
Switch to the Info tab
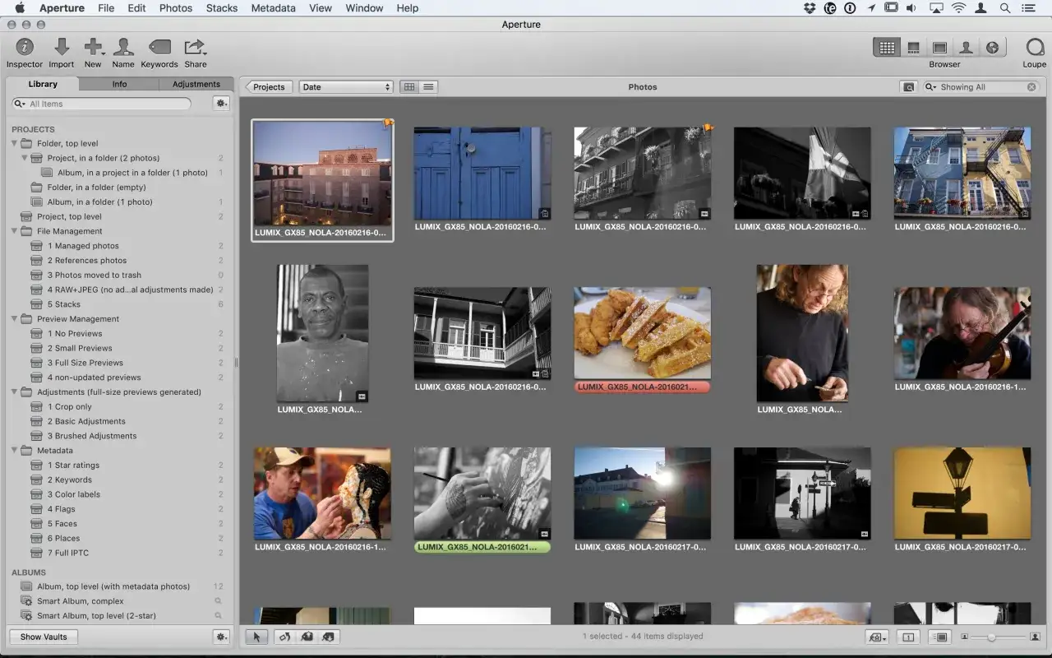coord(120,84)
